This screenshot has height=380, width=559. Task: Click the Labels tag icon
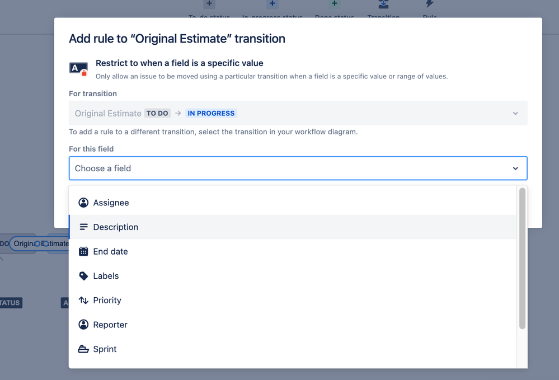(83, 276)
